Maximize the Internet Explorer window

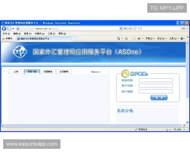click(182, 23)
